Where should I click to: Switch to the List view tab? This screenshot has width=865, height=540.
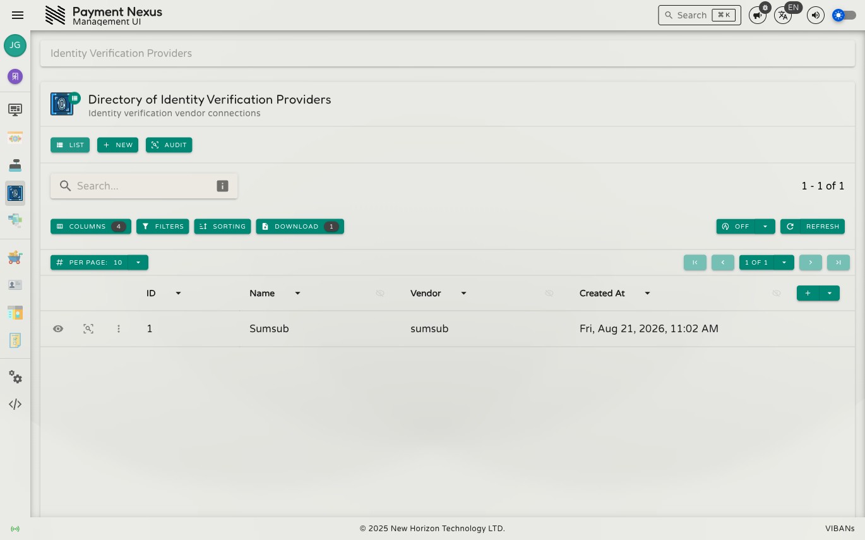coord(70,145)
